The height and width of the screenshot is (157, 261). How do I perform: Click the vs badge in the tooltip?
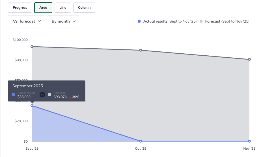[42, 95]
